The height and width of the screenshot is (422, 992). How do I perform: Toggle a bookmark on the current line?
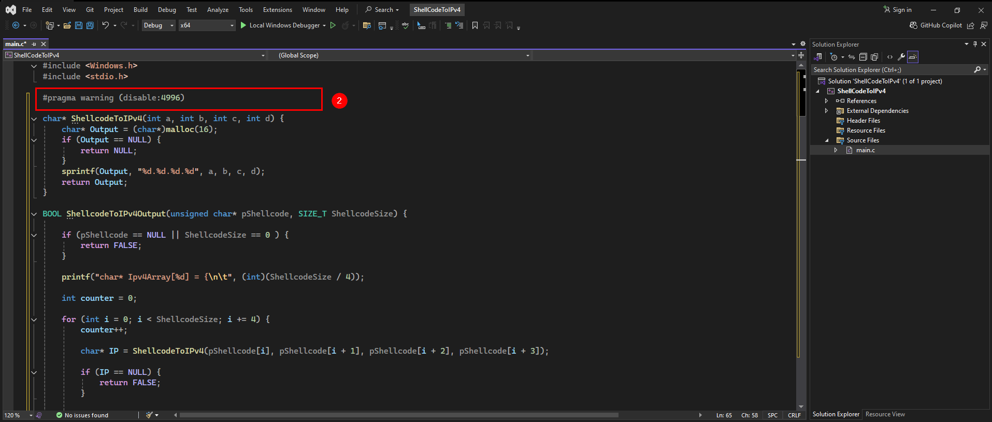[475, 25]
